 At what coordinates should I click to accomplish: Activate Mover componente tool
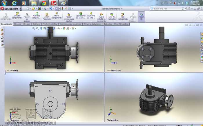(x=57, y=16)
